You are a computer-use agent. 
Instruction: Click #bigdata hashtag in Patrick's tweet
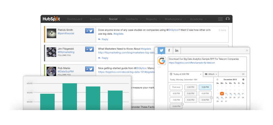pos(118,34)
